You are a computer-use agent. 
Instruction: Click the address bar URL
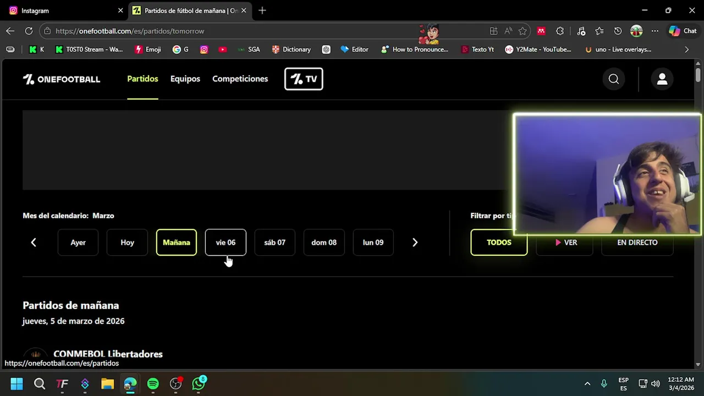click(130, 31)
